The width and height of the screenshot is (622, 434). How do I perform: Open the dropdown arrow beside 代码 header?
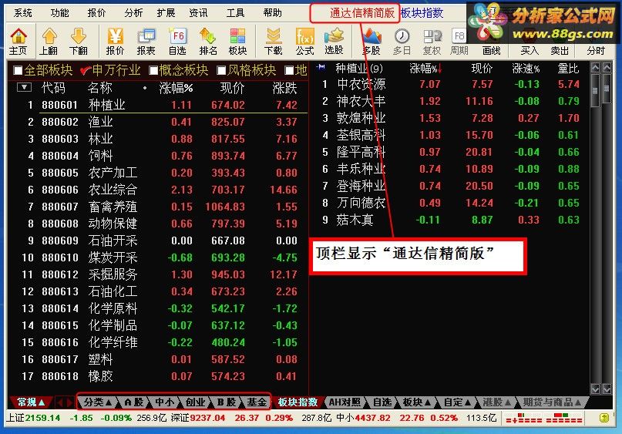[x=24, y=87]
